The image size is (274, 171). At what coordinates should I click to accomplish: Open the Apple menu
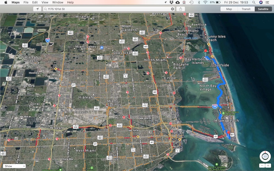point(5,2)
